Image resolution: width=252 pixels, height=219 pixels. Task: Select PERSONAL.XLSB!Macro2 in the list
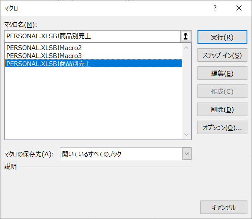pos(44,48)
